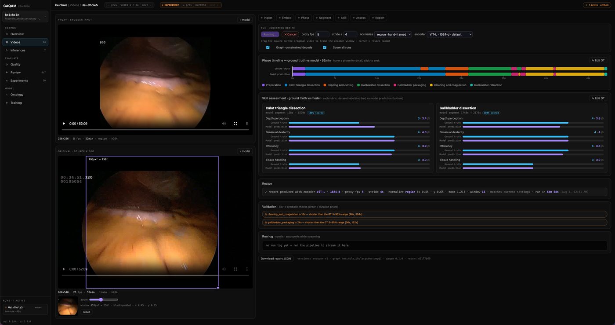
Task: Cancel the running ingestion
Action: click(290, 34)
